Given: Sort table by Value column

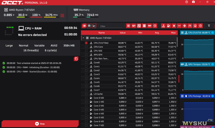Looking at the screenshot, I should coord(123,33).
